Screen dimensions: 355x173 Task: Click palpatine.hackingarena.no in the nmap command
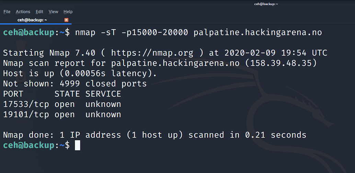257,33
